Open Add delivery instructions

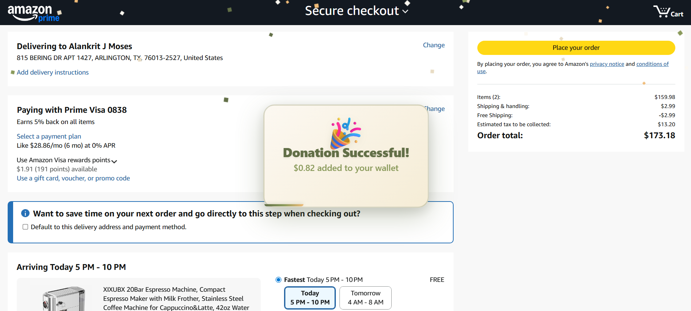tap(53, 72)
